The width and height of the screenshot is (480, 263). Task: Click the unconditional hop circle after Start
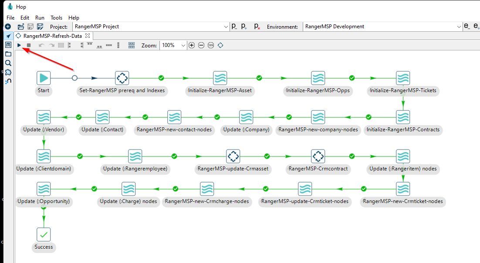point(74,78)
